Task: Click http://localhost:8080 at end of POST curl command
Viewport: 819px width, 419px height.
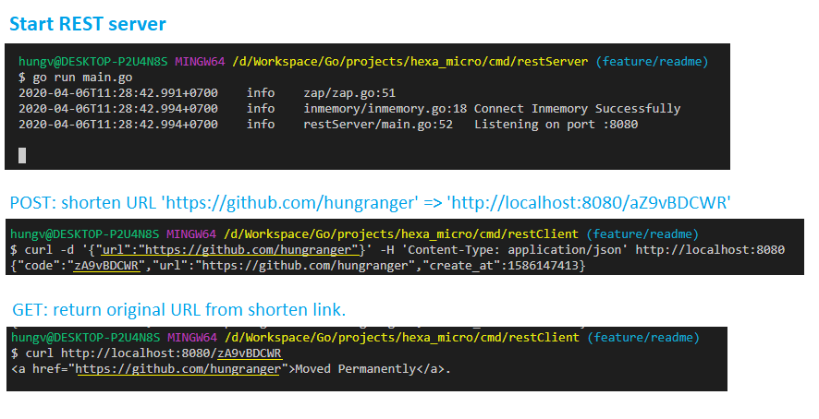Action: pos(710,250)
